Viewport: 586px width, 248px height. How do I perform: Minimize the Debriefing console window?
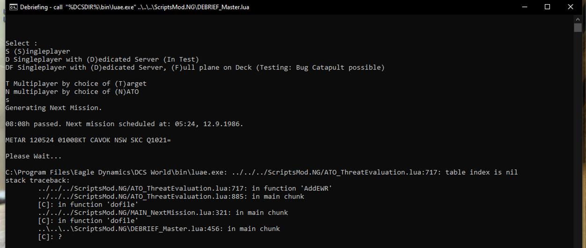pyautogui.click(x=526, y=7)
